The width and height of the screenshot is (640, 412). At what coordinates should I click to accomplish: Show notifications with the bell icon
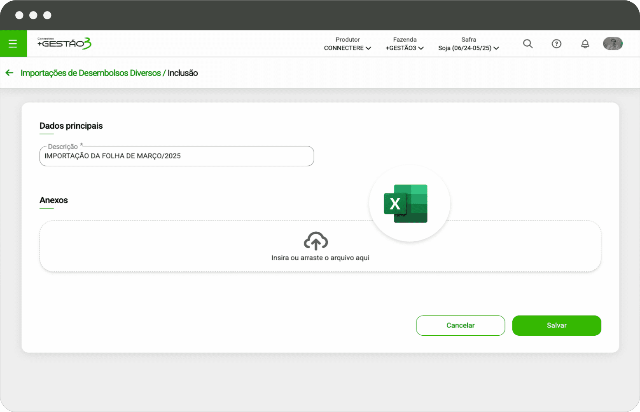[x=585, y=44]
